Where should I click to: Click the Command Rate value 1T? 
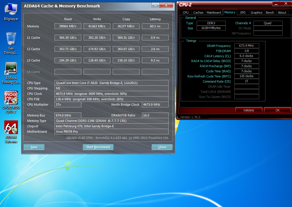point(247,81)
